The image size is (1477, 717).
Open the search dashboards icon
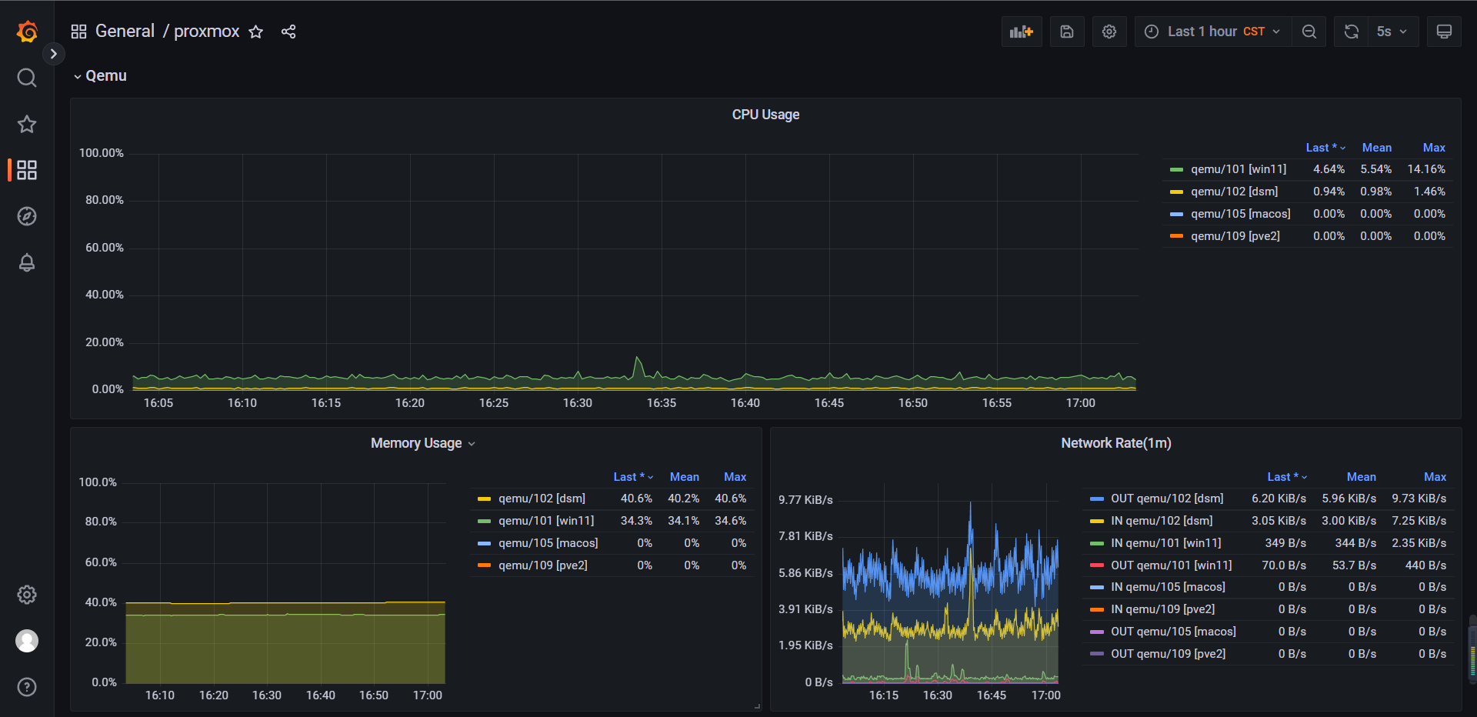(x=27, y=78)
